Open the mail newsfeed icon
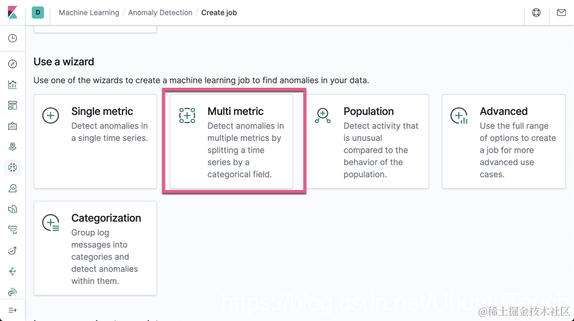Viewport: 574px width, 321px height. tap(561, 12)
